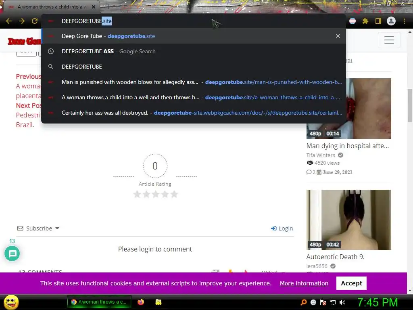Choose the DEEPGORETUBE ASS Google Search suggestion
Screen dimensions: 413x310
click(194, 51)
